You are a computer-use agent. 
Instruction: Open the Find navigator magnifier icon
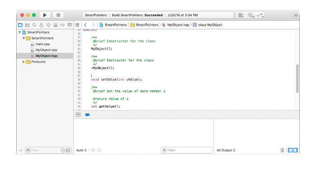tap(34, 25)
